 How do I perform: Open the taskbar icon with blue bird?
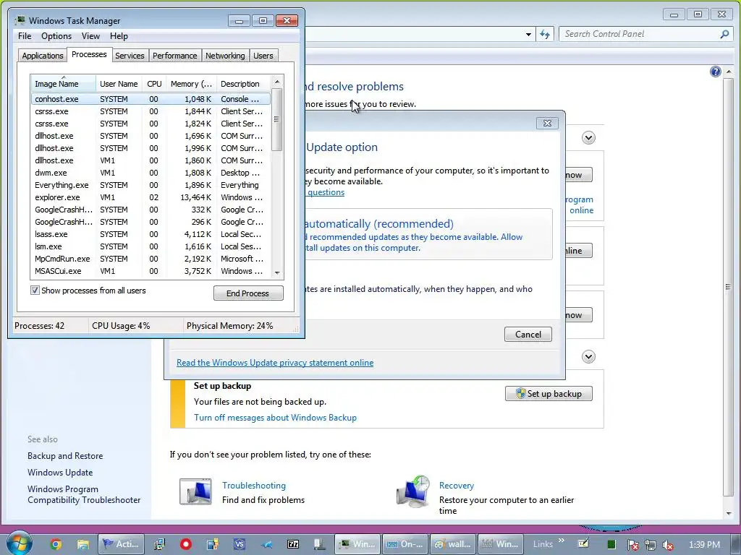click(266, 544)
